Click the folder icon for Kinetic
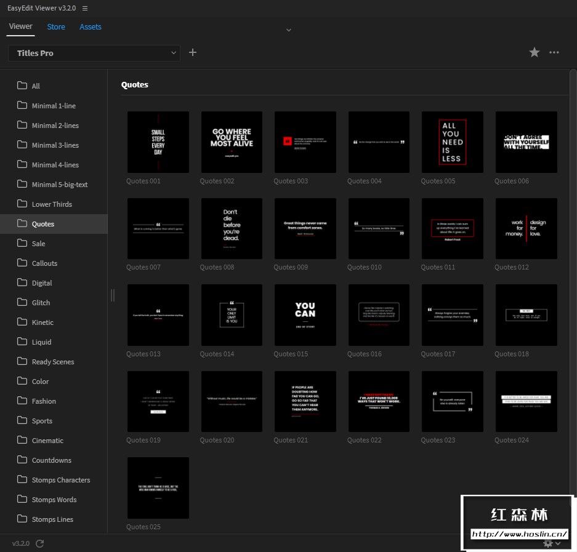577x552 pixels. 22,322
